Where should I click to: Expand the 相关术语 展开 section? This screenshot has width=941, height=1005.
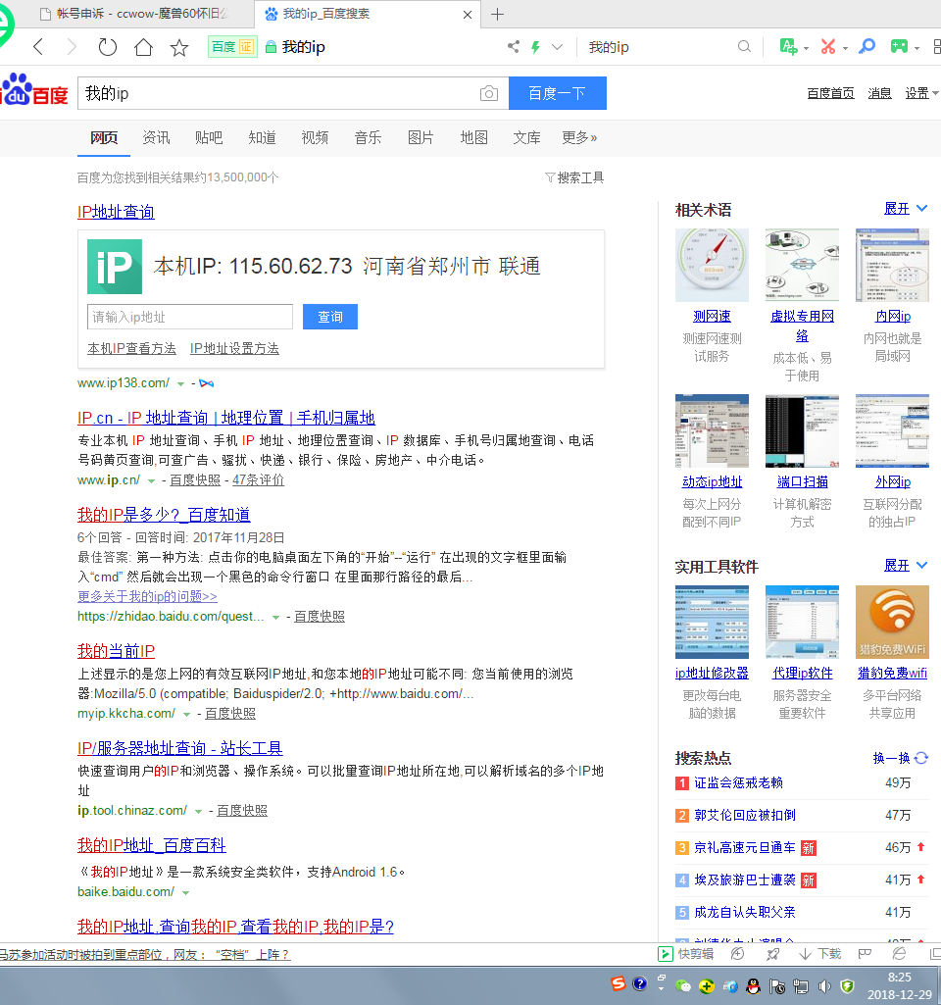point(905,209)
